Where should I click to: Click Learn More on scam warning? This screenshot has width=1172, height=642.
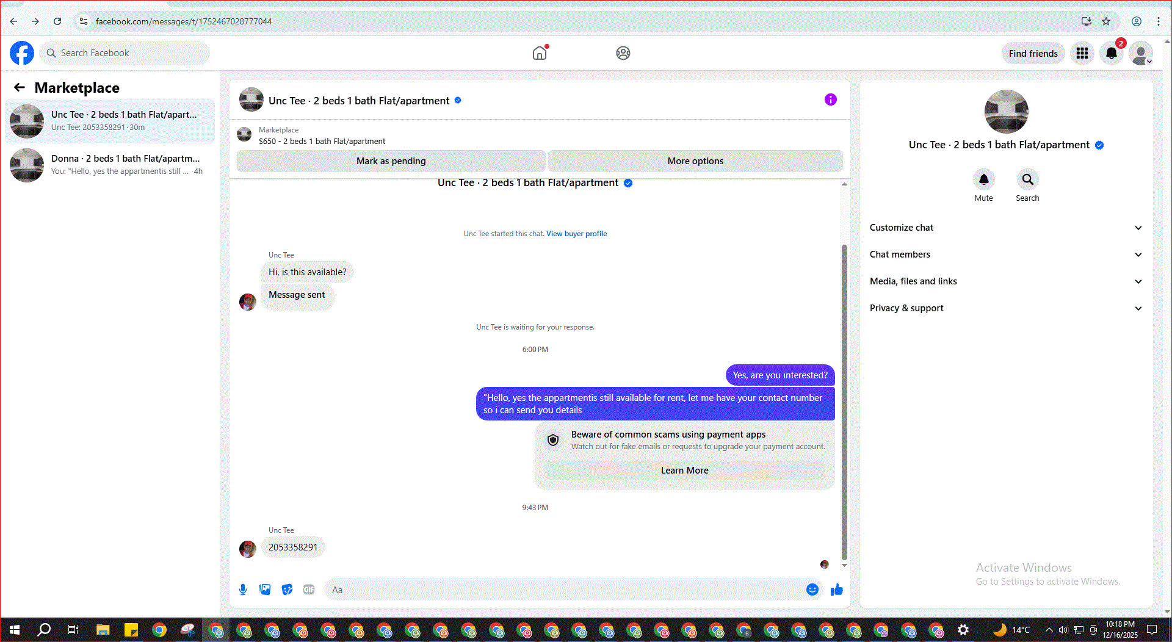(x=684, y=471)
